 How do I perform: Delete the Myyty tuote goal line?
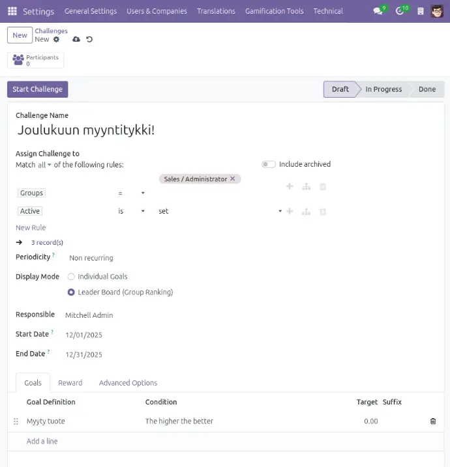[x=433, y=421]
